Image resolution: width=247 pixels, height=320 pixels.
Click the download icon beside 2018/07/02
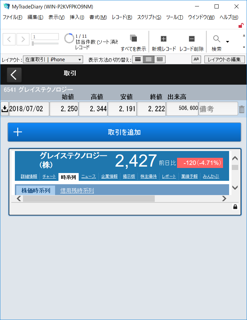click(x=4, y=109)
